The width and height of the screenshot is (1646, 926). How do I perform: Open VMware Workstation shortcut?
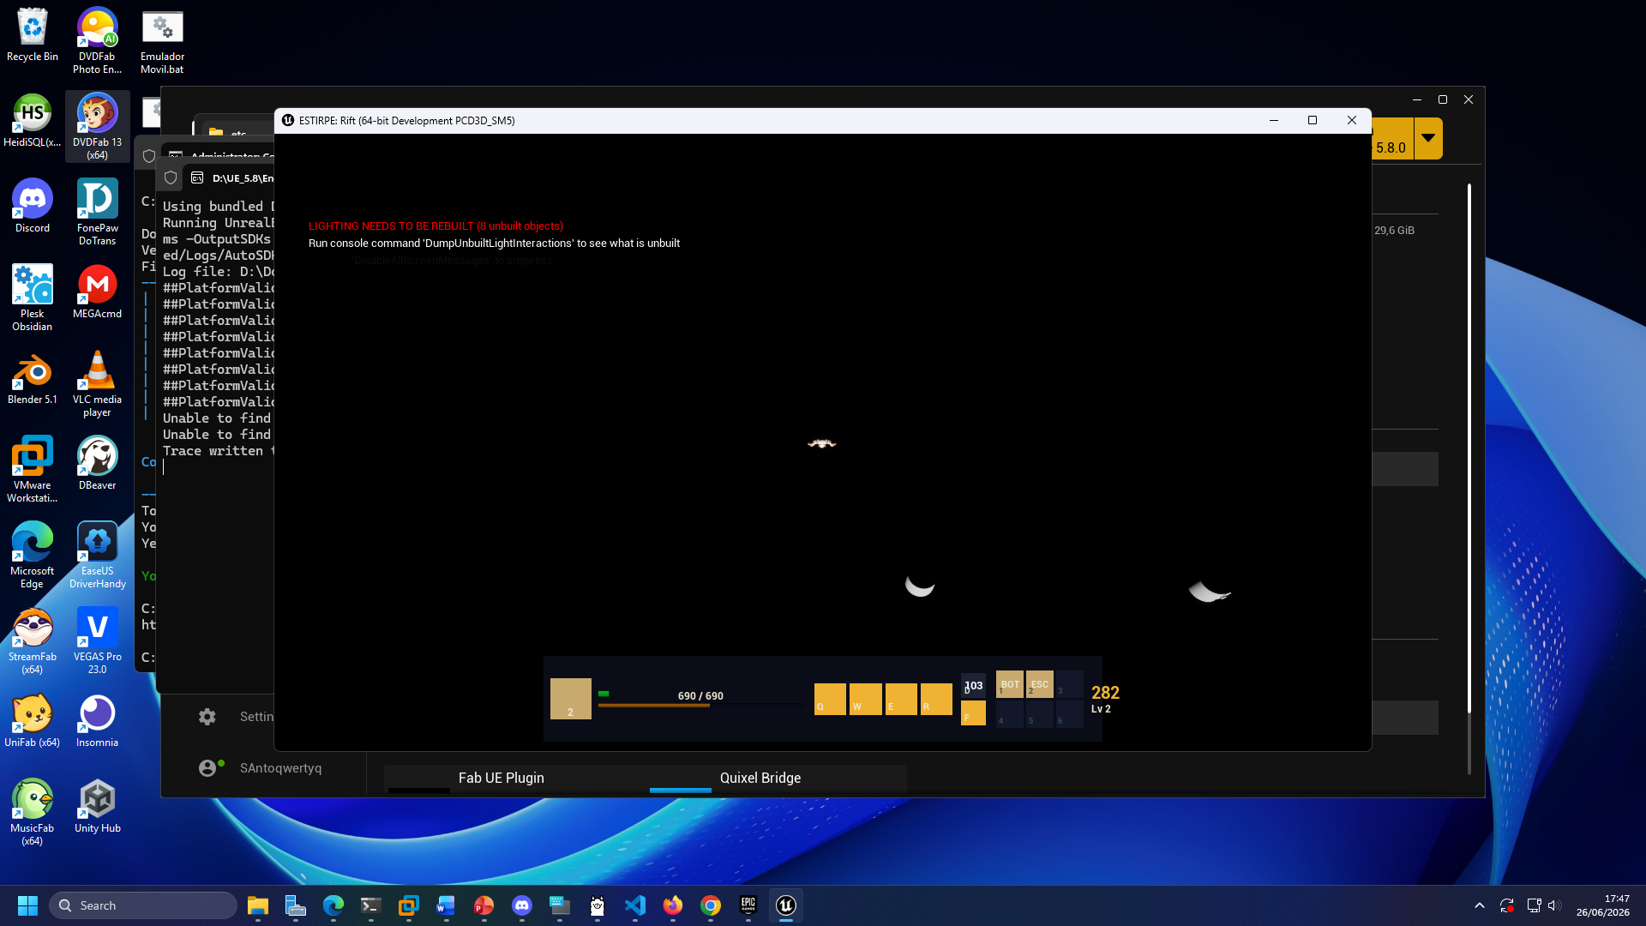33,470
